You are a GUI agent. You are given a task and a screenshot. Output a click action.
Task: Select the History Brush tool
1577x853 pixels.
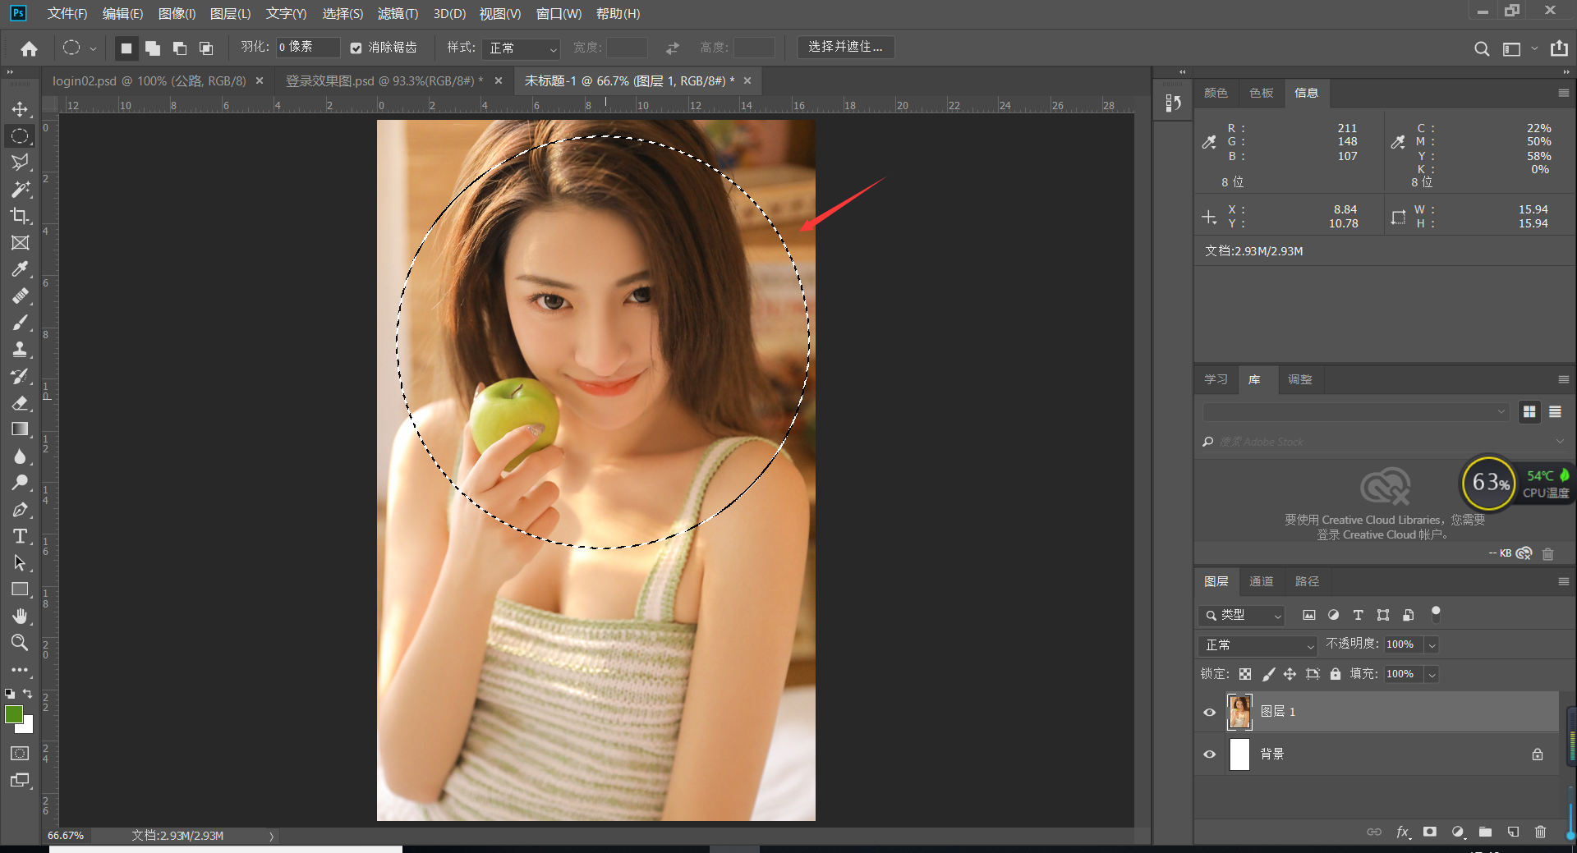20,376
